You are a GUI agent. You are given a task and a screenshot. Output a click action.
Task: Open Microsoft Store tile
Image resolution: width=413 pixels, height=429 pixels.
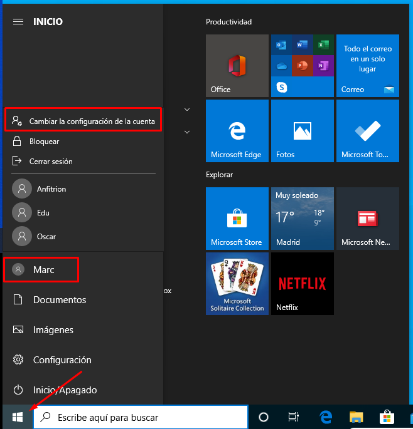[237, 219]
